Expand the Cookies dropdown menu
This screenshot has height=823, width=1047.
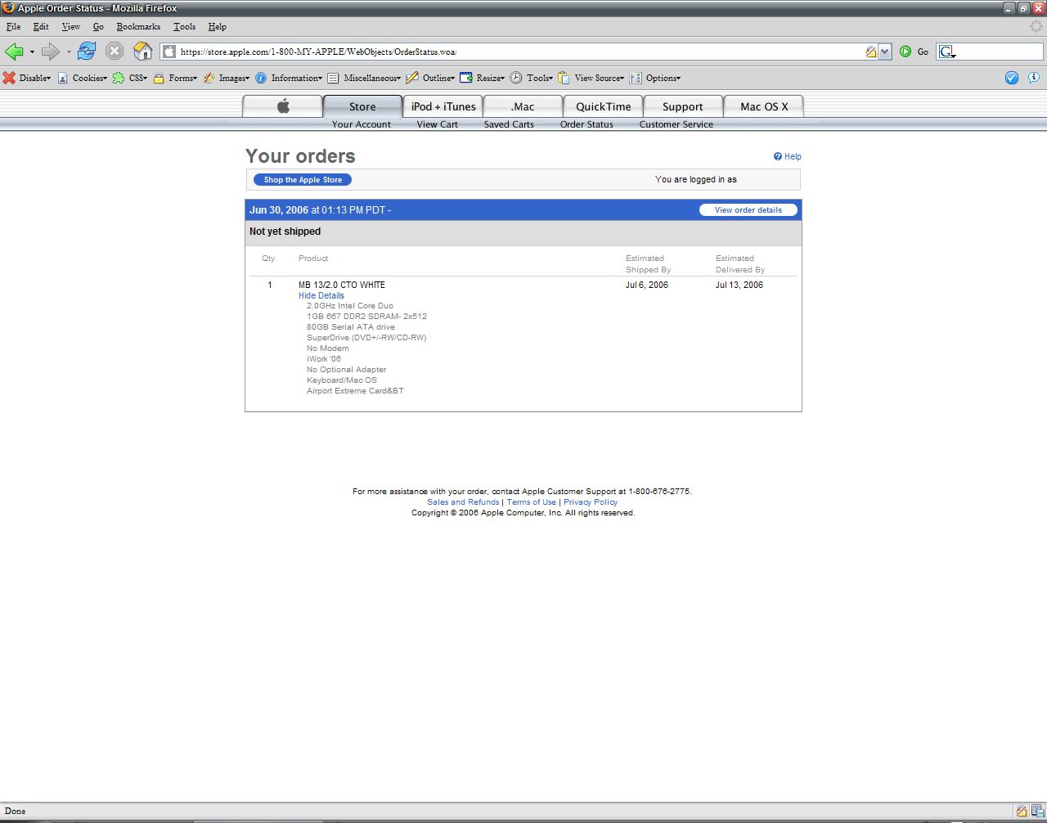[x=105, y=79]
